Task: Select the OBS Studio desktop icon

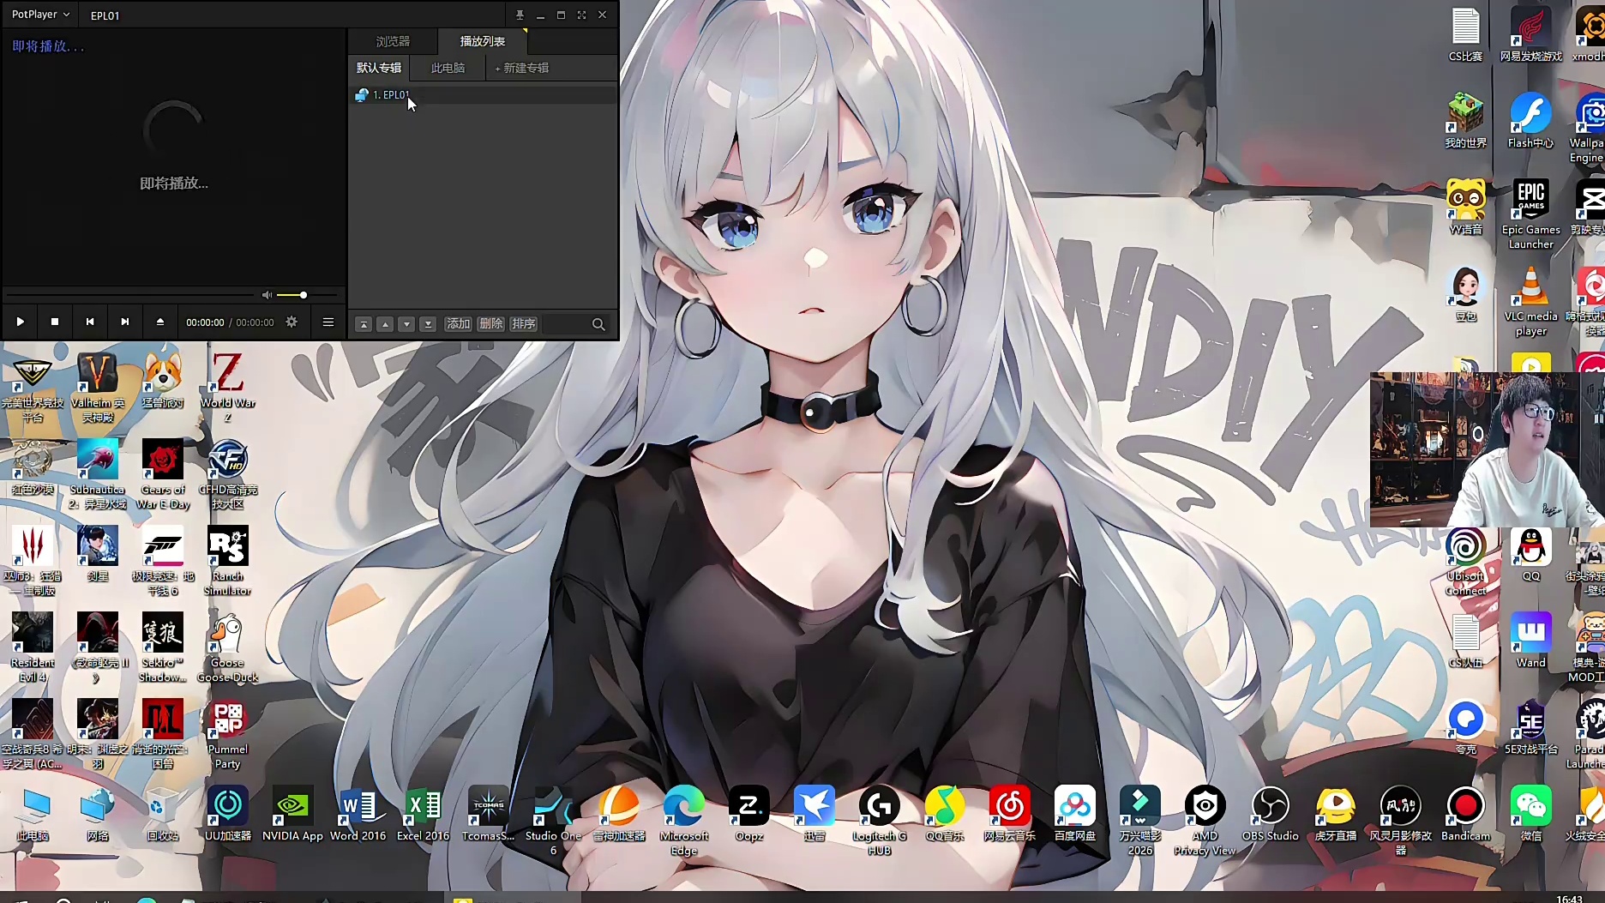Action: [x=1271, y=814]
